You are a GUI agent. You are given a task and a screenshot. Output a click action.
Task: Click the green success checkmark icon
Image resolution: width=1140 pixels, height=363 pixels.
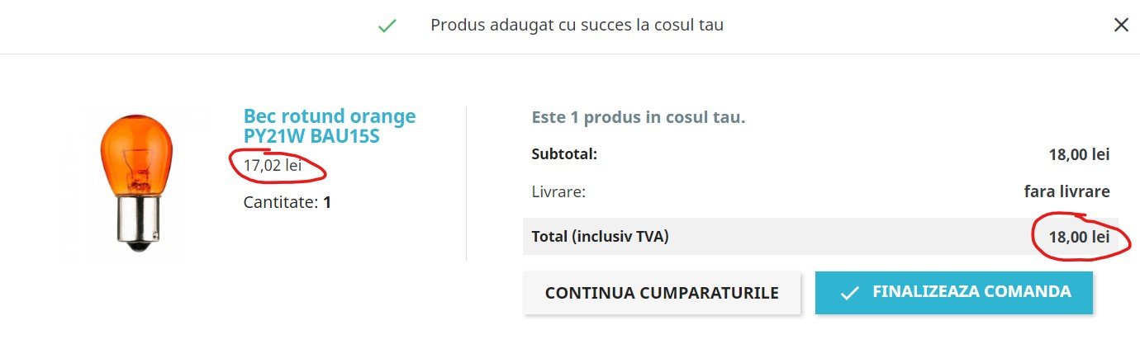tap(387, 26)
